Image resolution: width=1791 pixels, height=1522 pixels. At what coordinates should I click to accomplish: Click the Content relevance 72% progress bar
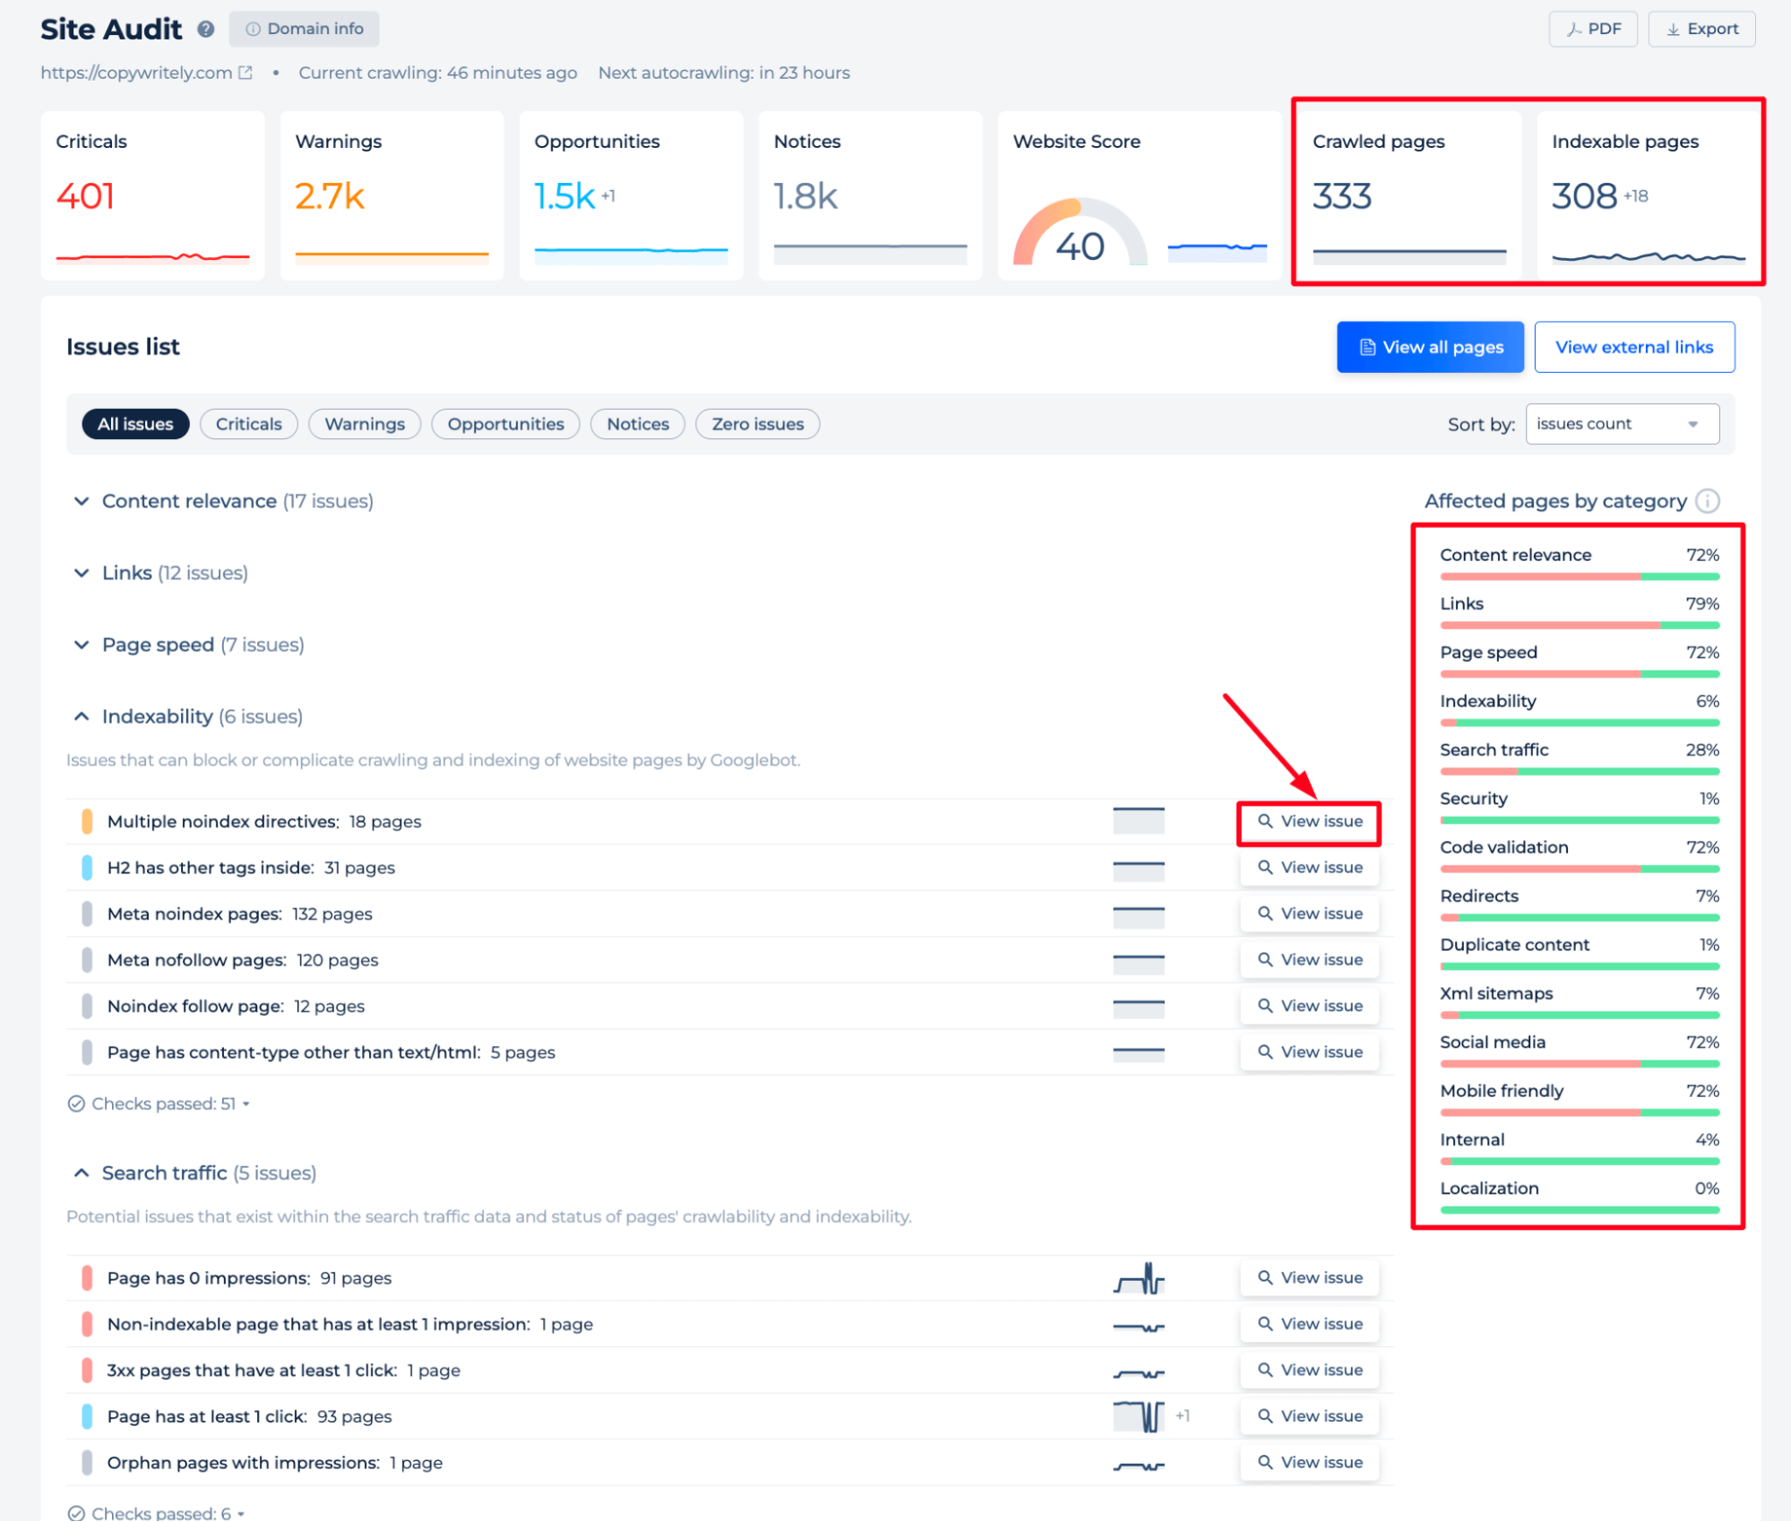(1580, 576)
